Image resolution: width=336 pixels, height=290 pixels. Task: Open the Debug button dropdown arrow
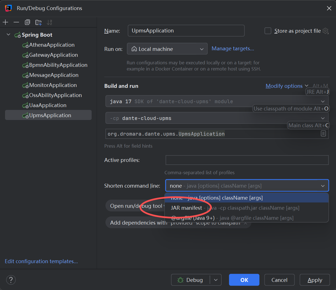point(215,280)
